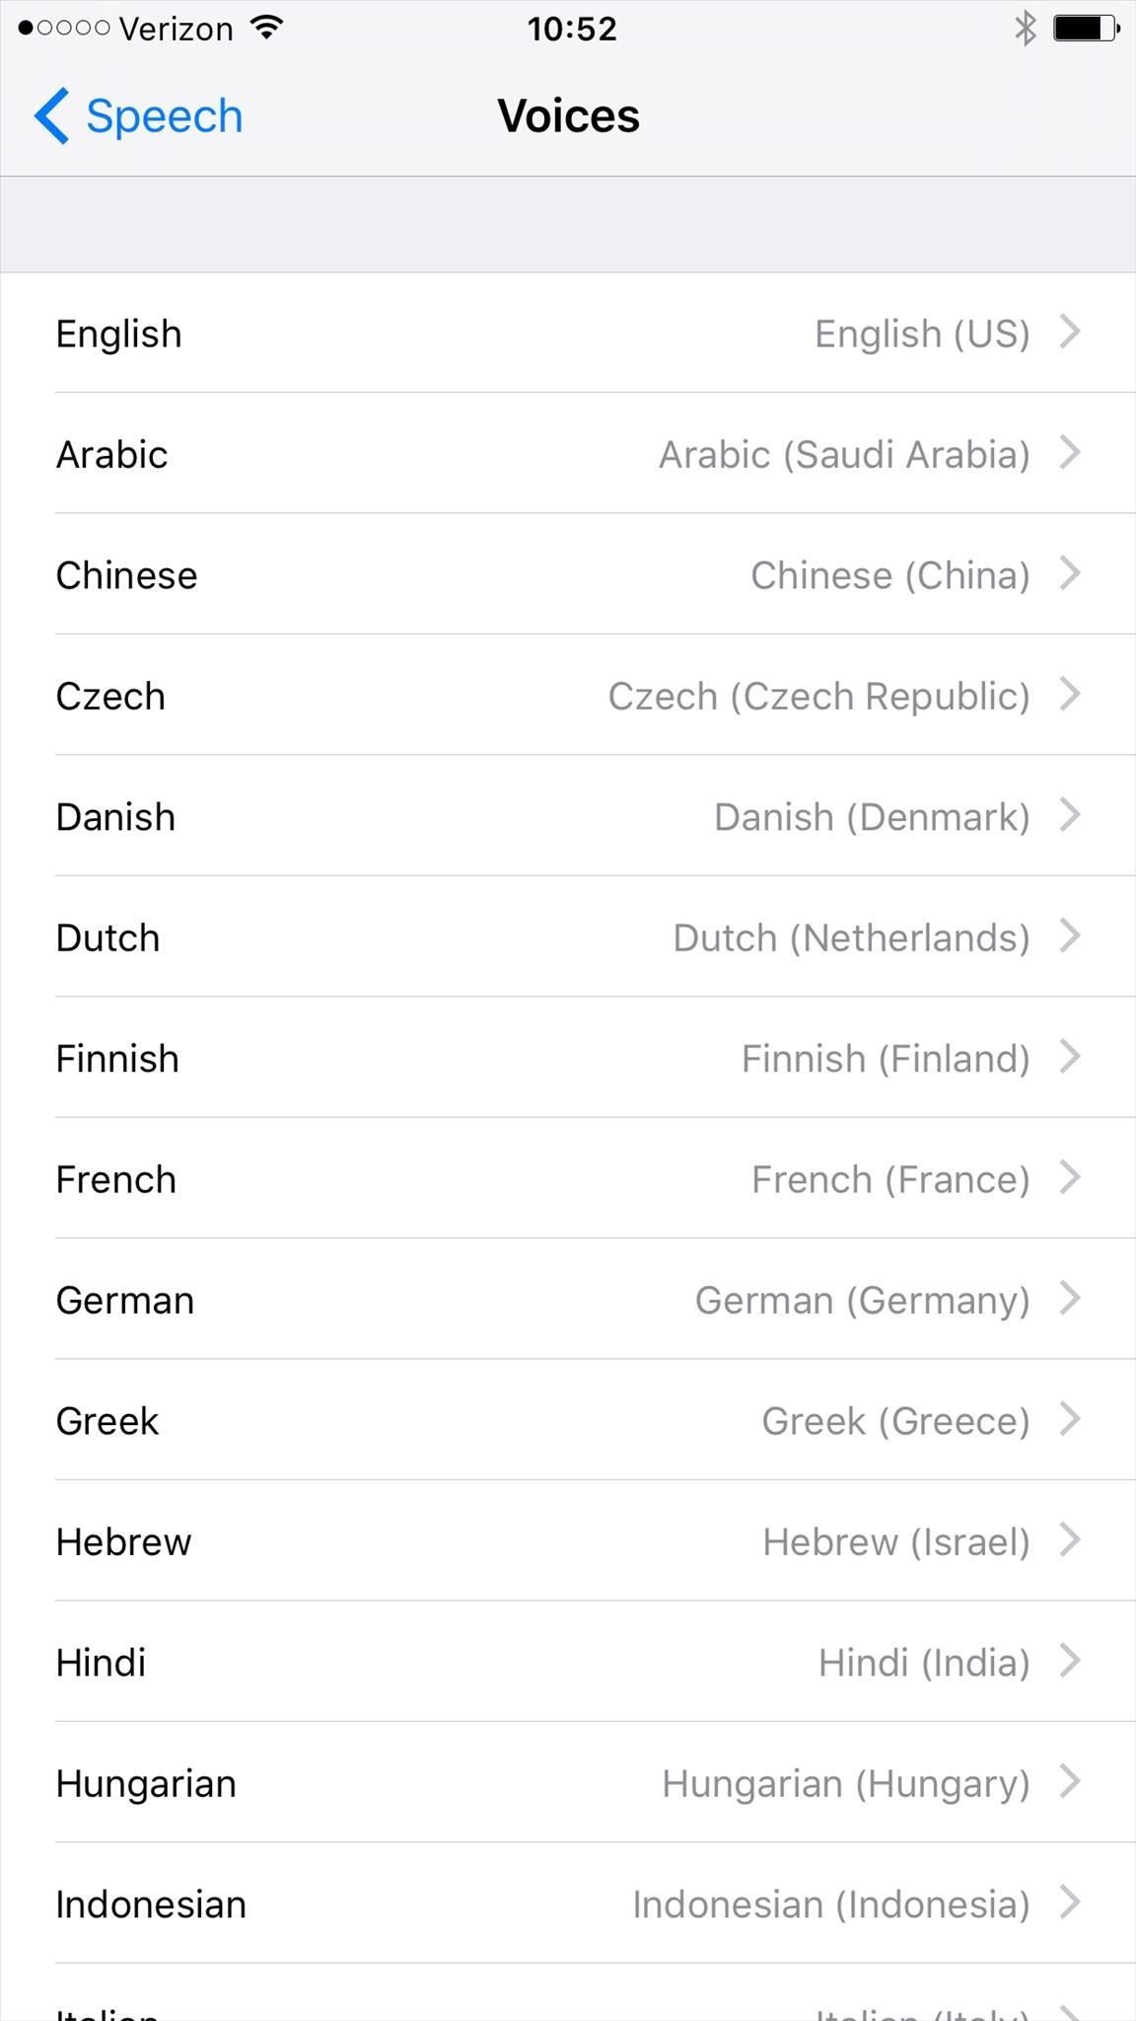Screen dimensions: 1136x2021
Task: Open the Czech voices row
Action: point(568,696)
